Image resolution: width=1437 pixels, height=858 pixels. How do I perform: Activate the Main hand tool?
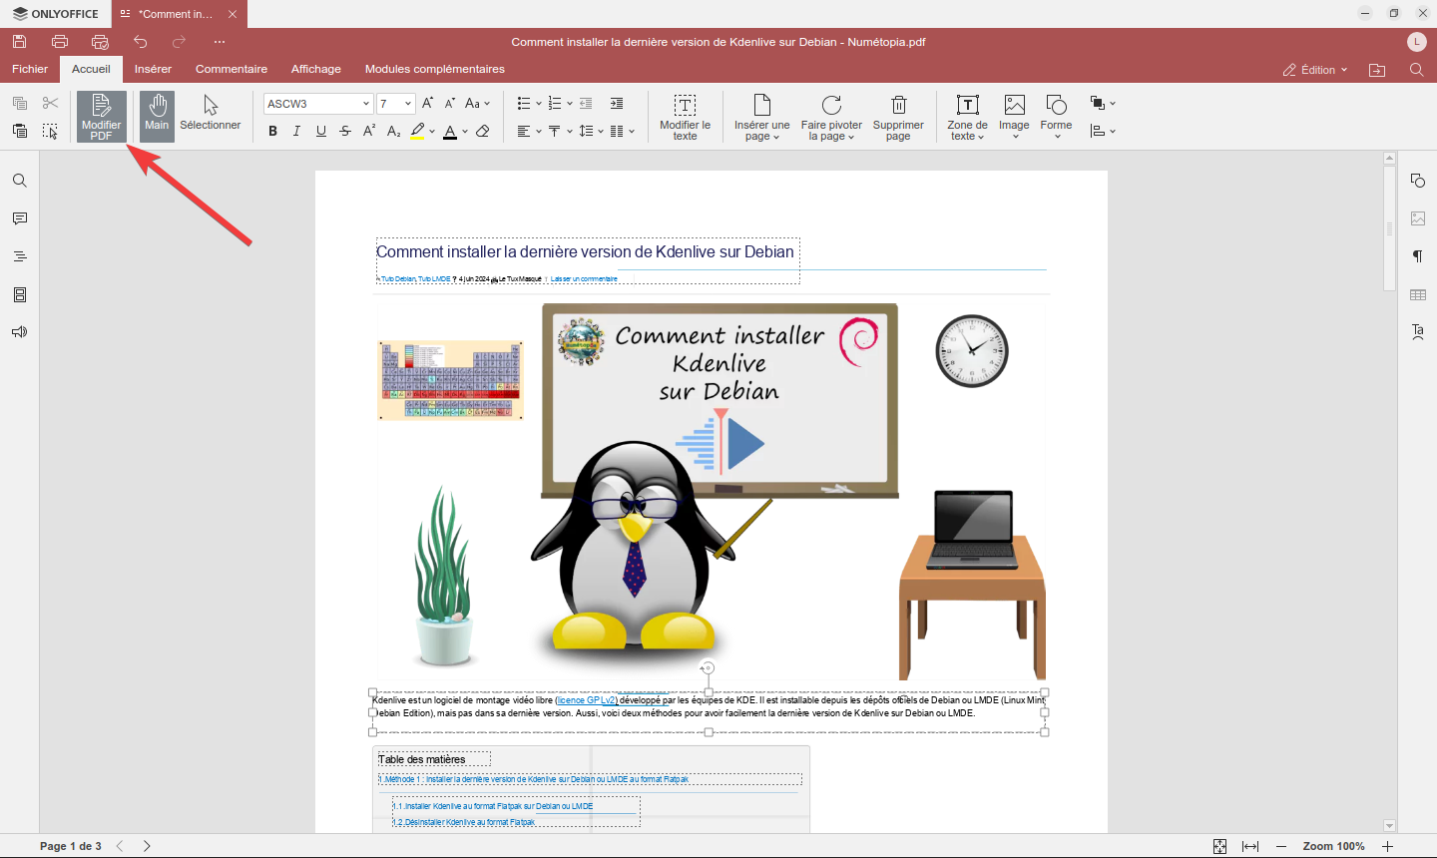click(157, 117)
